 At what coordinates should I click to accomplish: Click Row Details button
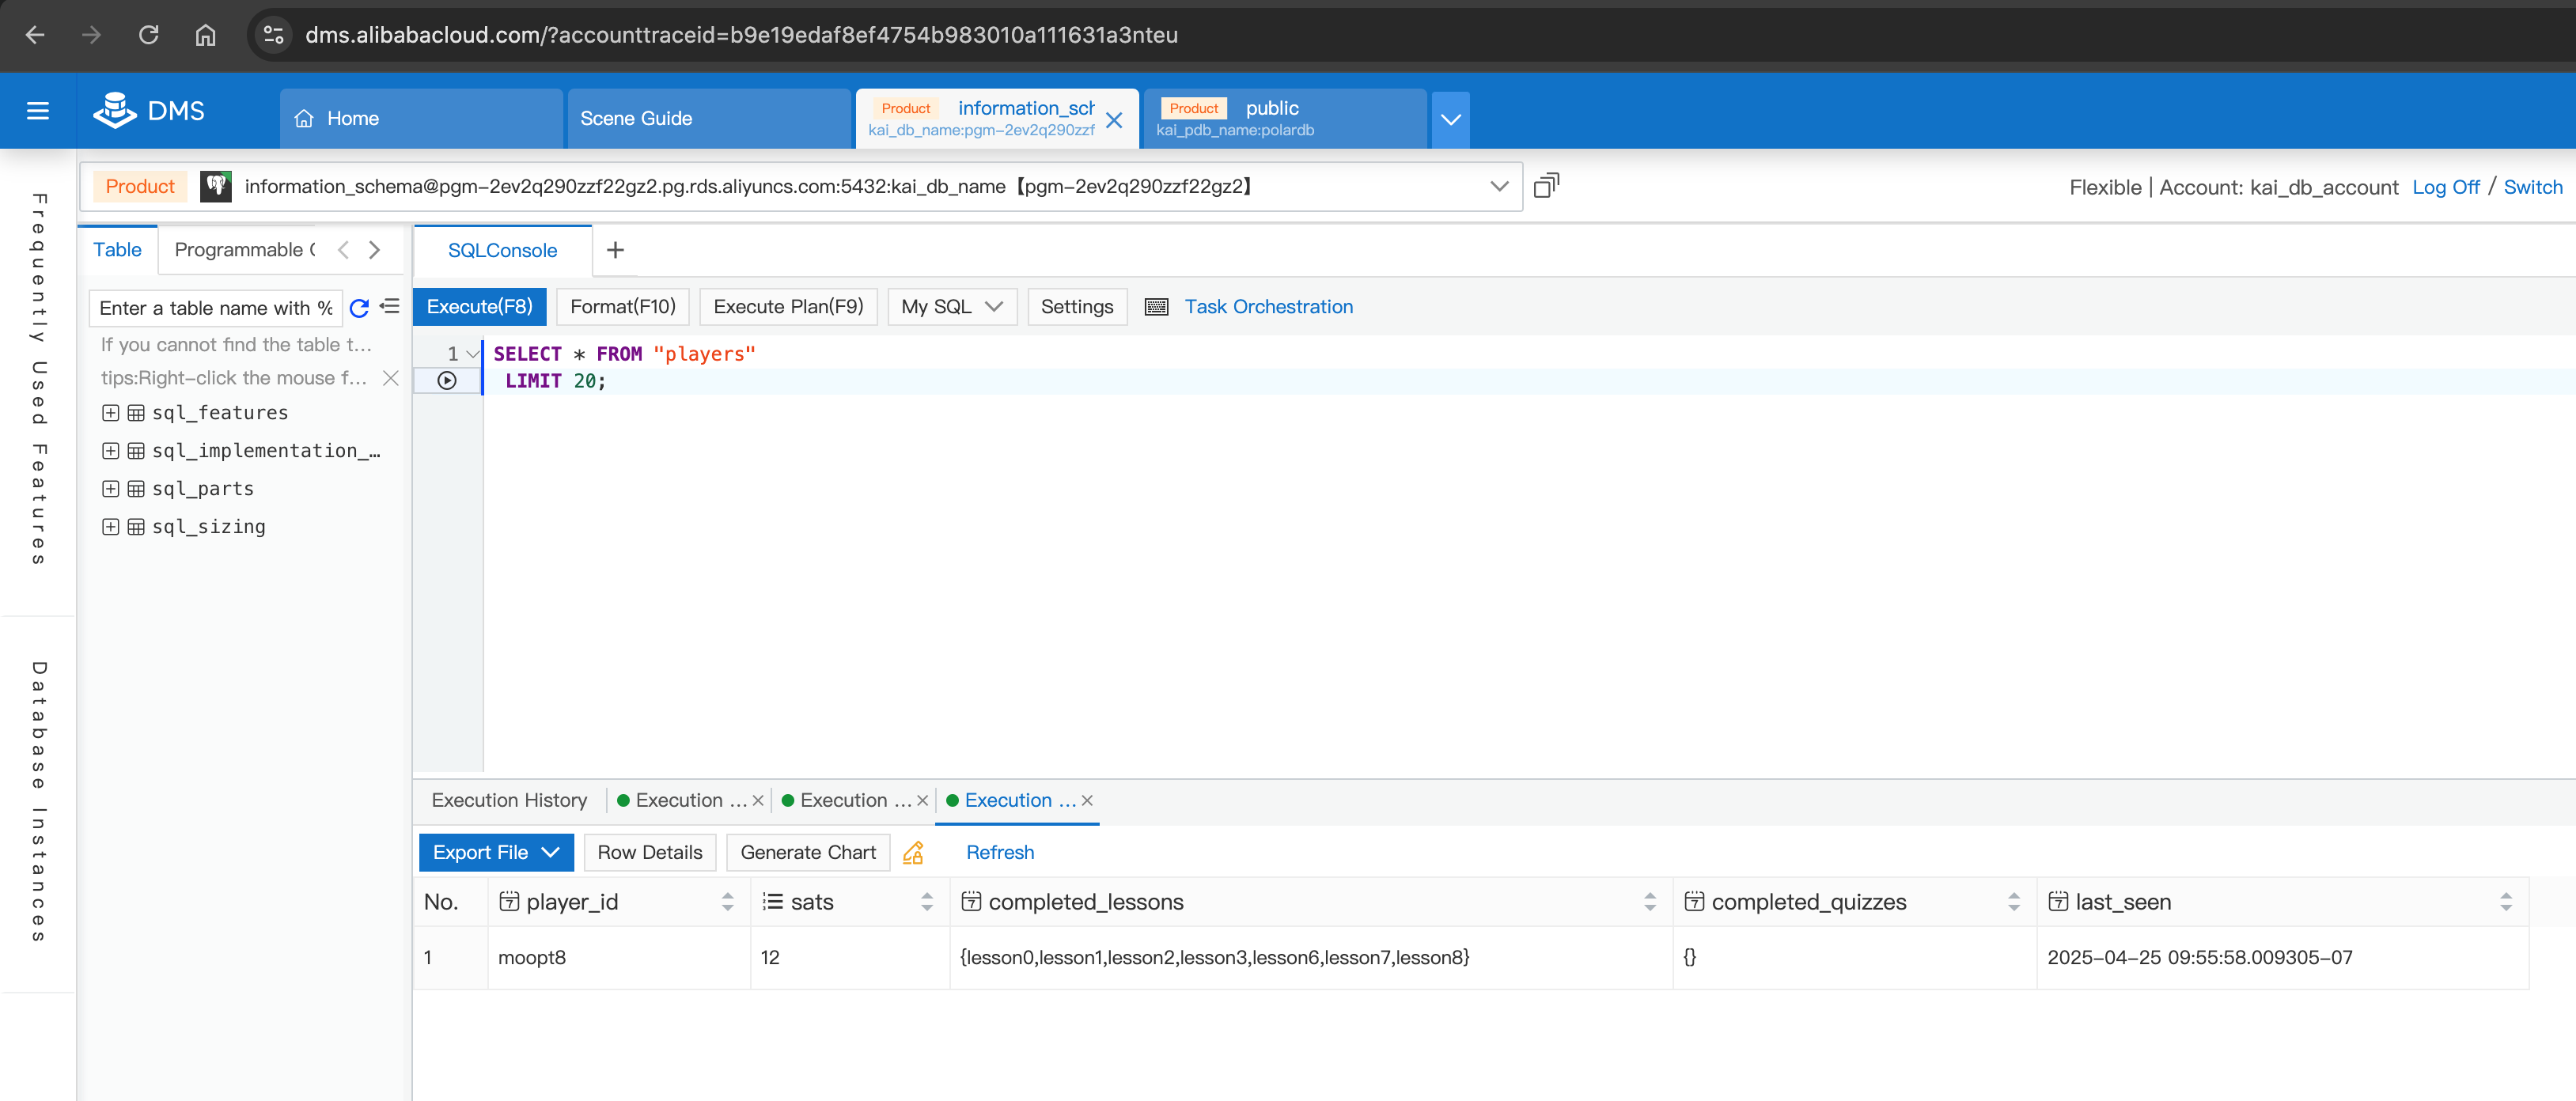click(x=650, y=853)
